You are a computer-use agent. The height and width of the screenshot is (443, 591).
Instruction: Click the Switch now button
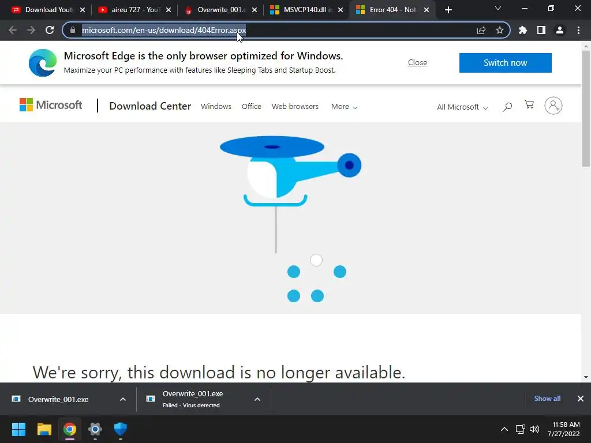tap(505, 62)
